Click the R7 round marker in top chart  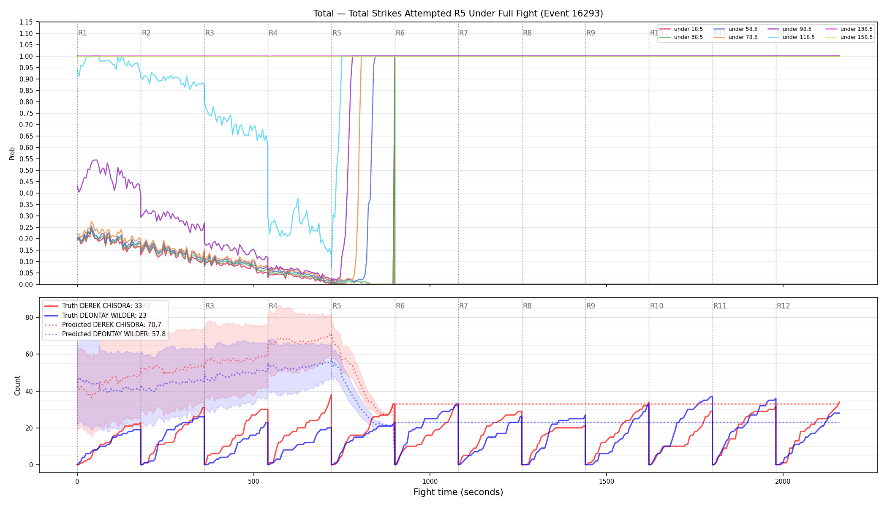(463, 33)
